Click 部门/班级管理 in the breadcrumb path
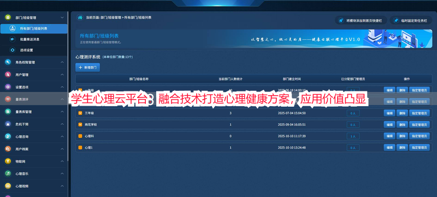The height and width of the screenshot is (197, 437). (x=111, y=17)
